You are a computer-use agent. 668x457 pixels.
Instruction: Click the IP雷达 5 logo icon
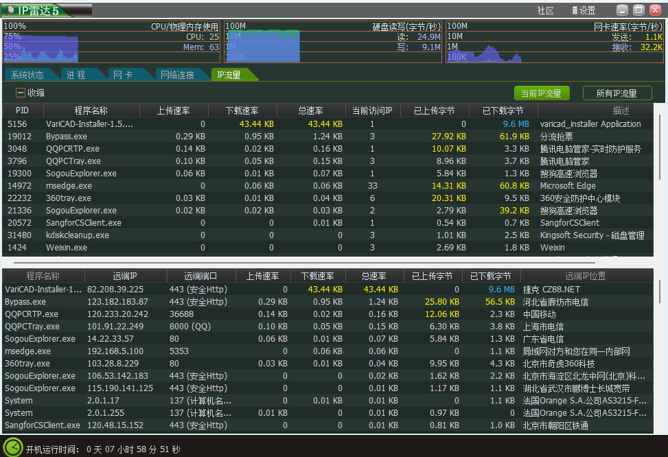pos(12,10)
